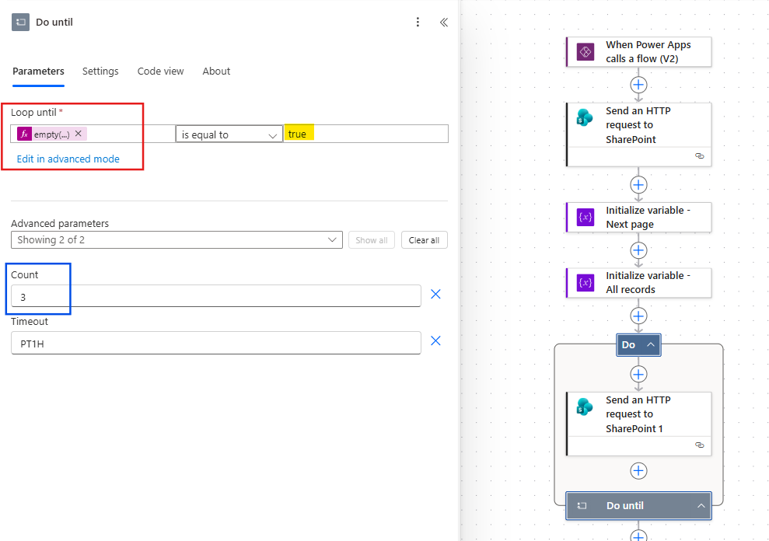The height and width of the screenshot is (541, 769).
Task: Click the fx icon in expression token
Action: point(25,134)
